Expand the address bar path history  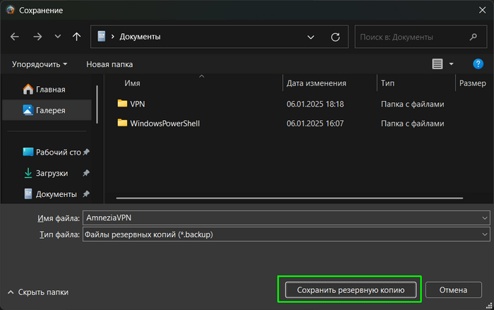coord(311,37)
